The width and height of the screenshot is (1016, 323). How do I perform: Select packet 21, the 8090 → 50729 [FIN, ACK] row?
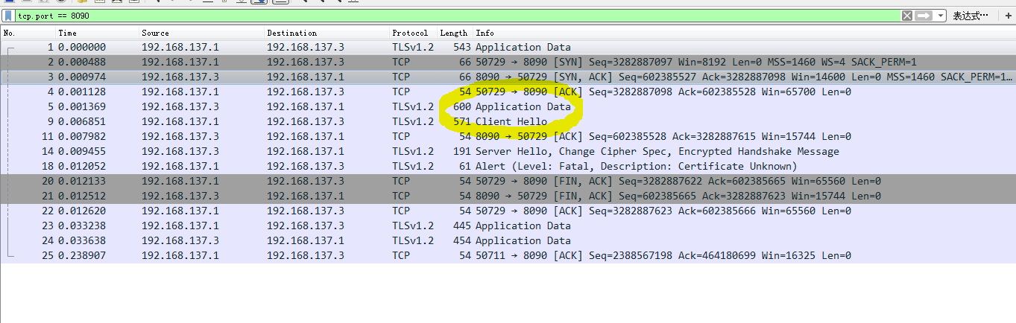point(508,196)
